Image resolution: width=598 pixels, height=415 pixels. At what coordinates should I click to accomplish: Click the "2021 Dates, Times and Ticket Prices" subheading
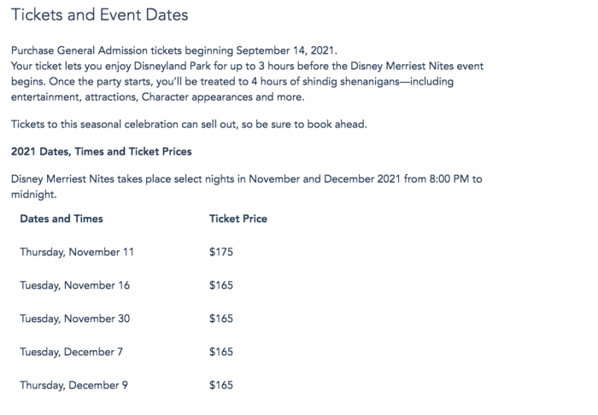(101, 152)
